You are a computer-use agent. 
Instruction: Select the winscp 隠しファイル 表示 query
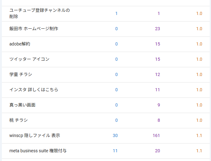[35, 135]
